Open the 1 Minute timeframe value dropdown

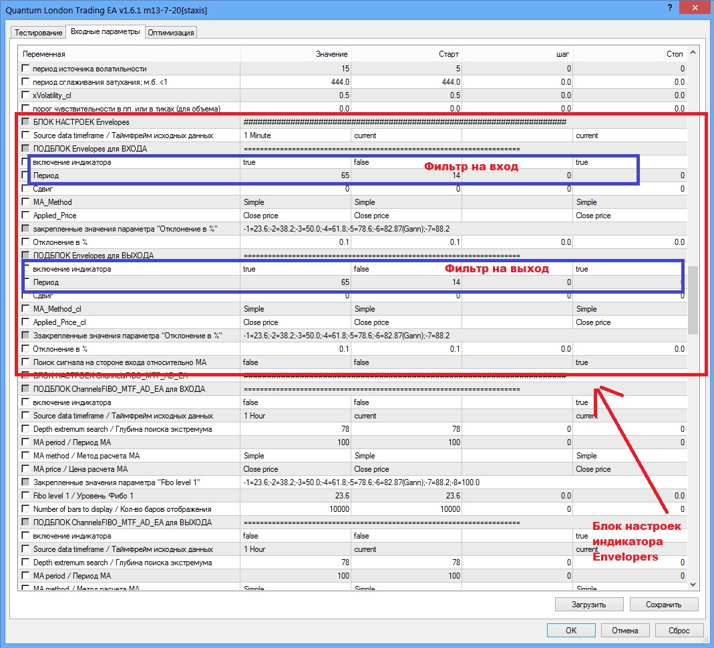click(295, 135)
